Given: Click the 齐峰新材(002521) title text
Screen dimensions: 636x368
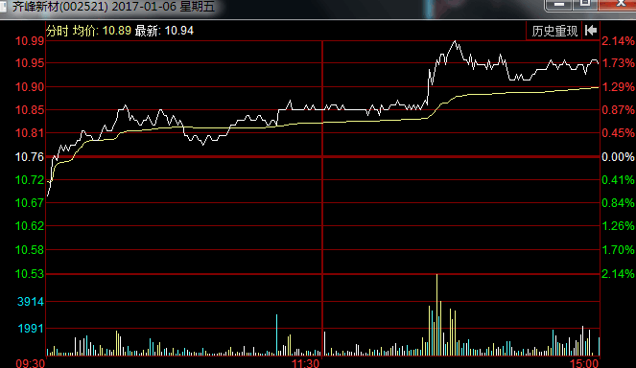Looking at the screenshot, I should [x=60, y=7].
